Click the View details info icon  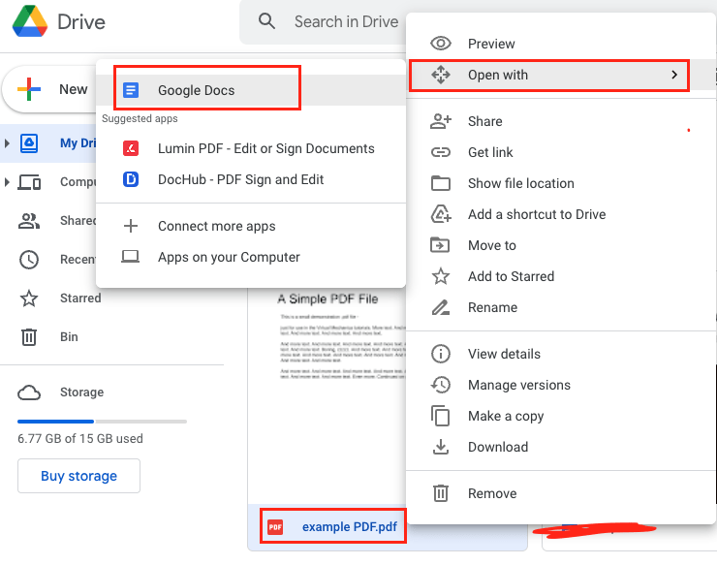(441, 354)
